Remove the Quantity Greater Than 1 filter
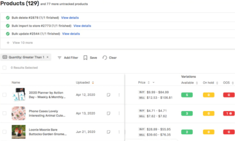235x141 pixels. pos(47,57)
